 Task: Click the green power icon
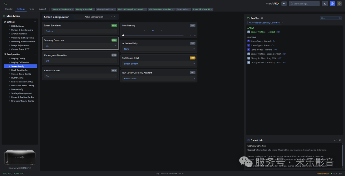tap(6, 4)
